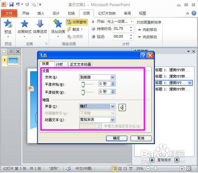Collapse the ribbon with caret icon

pos(187,13)
